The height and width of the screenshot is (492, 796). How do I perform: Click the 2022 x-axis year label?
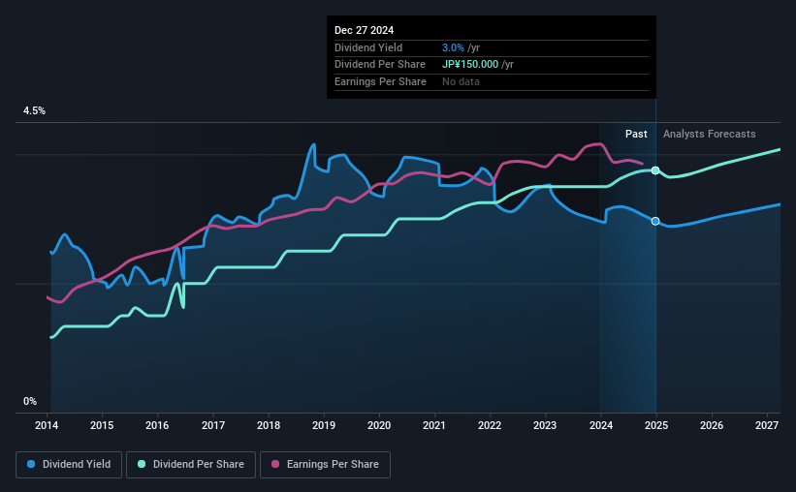pyautogui.click(x=490, y=425)
